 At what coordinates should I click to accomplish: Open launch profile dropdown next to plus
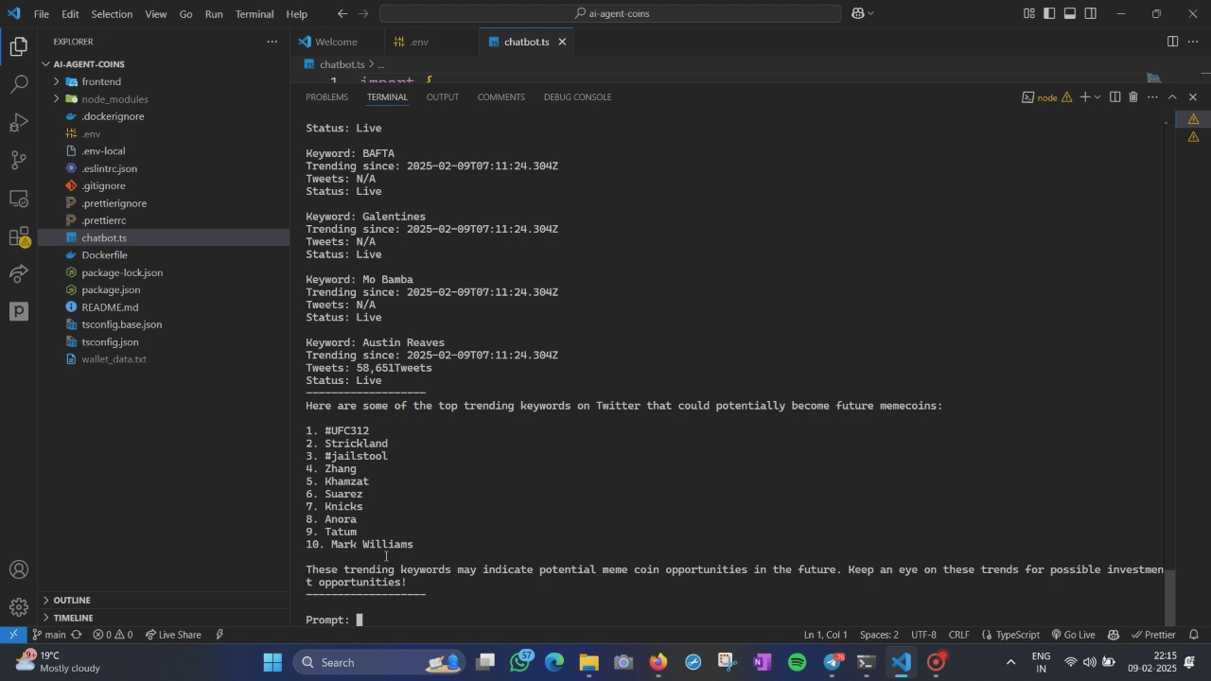pos(1097,97)
